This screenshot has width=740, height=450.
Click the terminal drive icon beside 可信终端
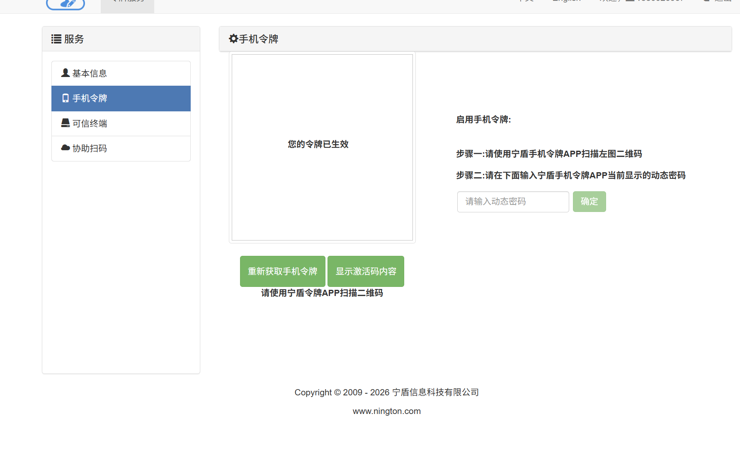pyautogui.click(x=66, y=123)
